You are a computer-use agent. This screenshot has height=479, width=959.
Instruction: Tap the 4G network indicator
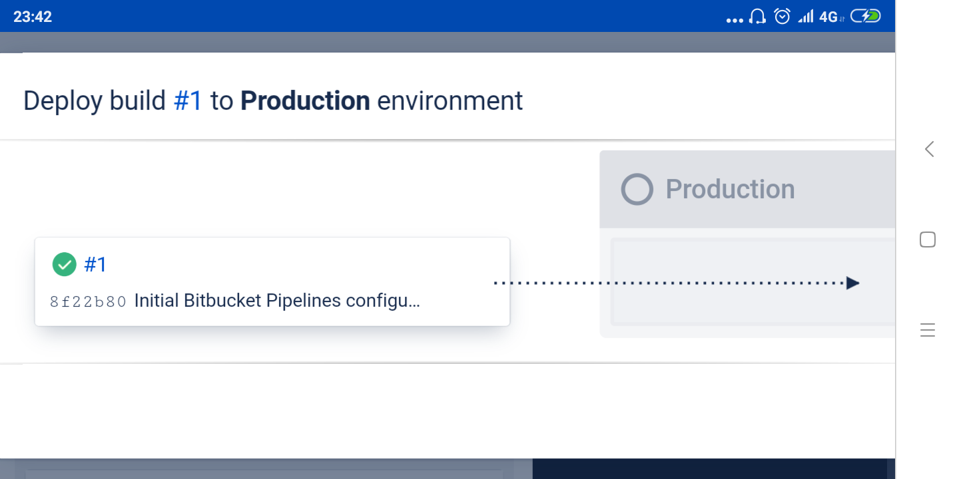pos(829,17)
